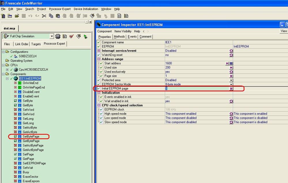Image resolution: width=288 pixels, height=183 pixels.
Task: Switch to the Targets tab
Action: [36, 44]
